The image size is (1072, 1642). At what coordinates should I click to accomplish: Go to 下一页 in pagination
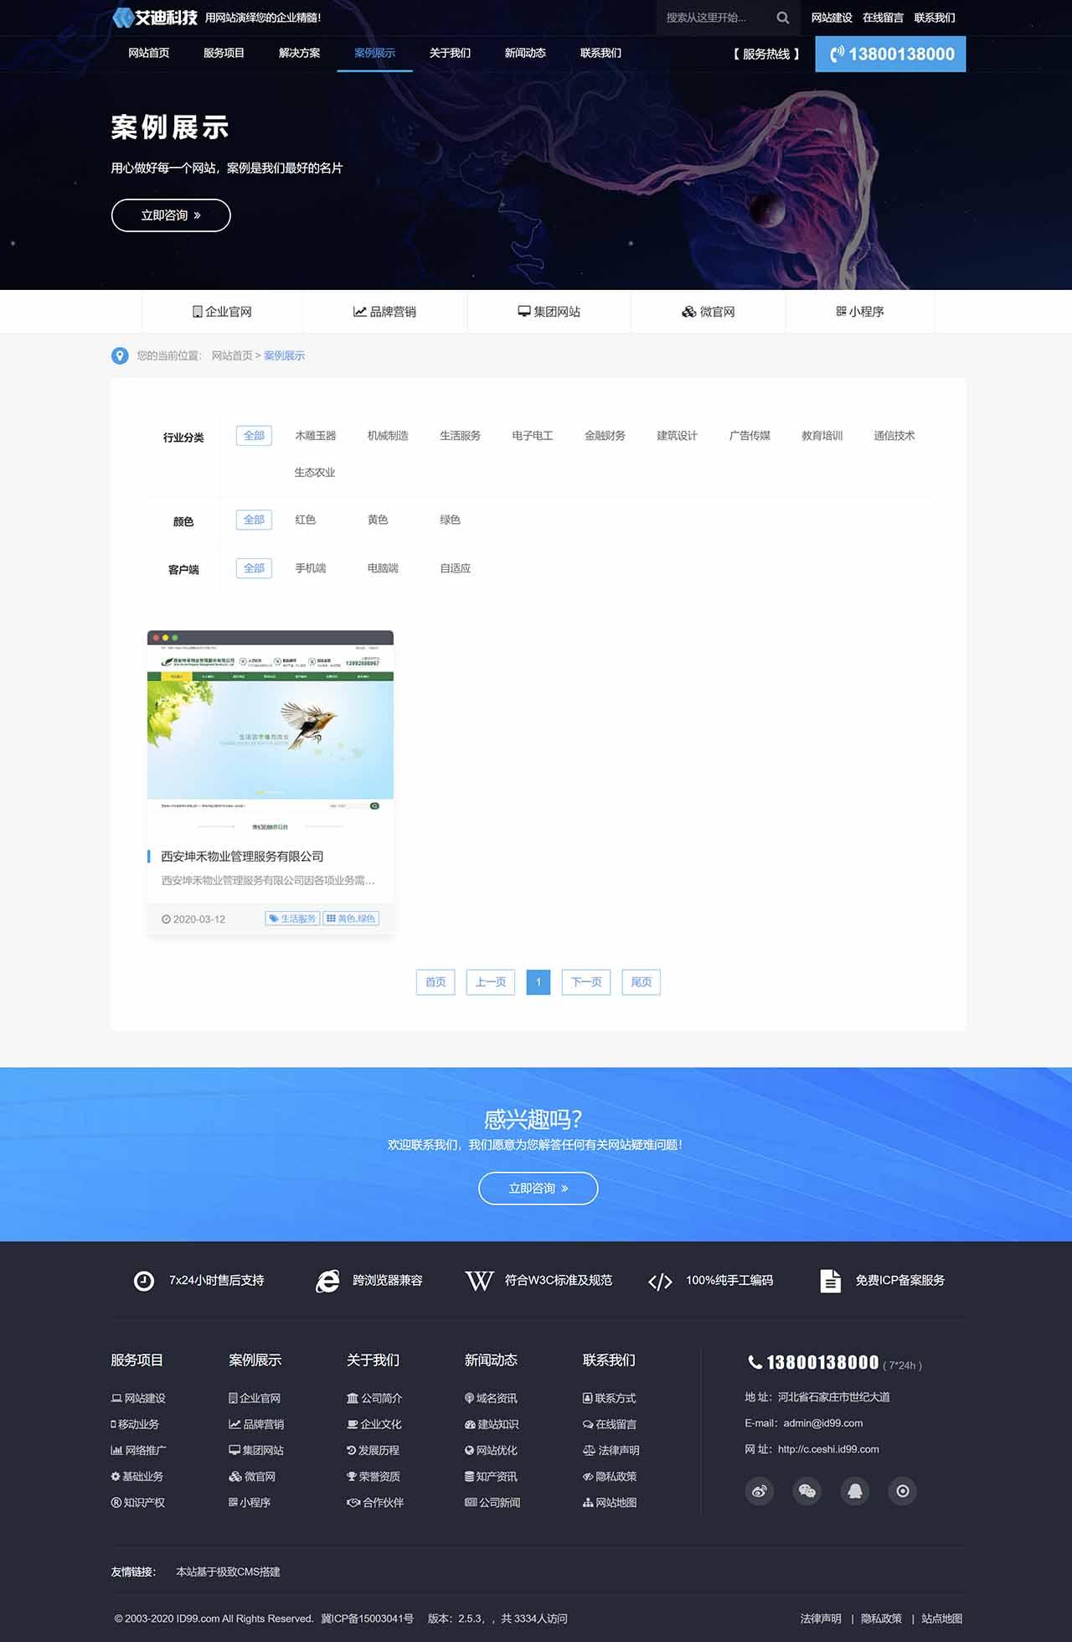click(x=586, y=982)
